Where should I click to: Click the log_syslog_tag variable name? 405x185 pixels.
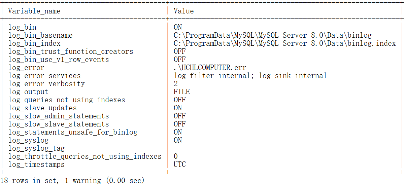coord(36,148)
